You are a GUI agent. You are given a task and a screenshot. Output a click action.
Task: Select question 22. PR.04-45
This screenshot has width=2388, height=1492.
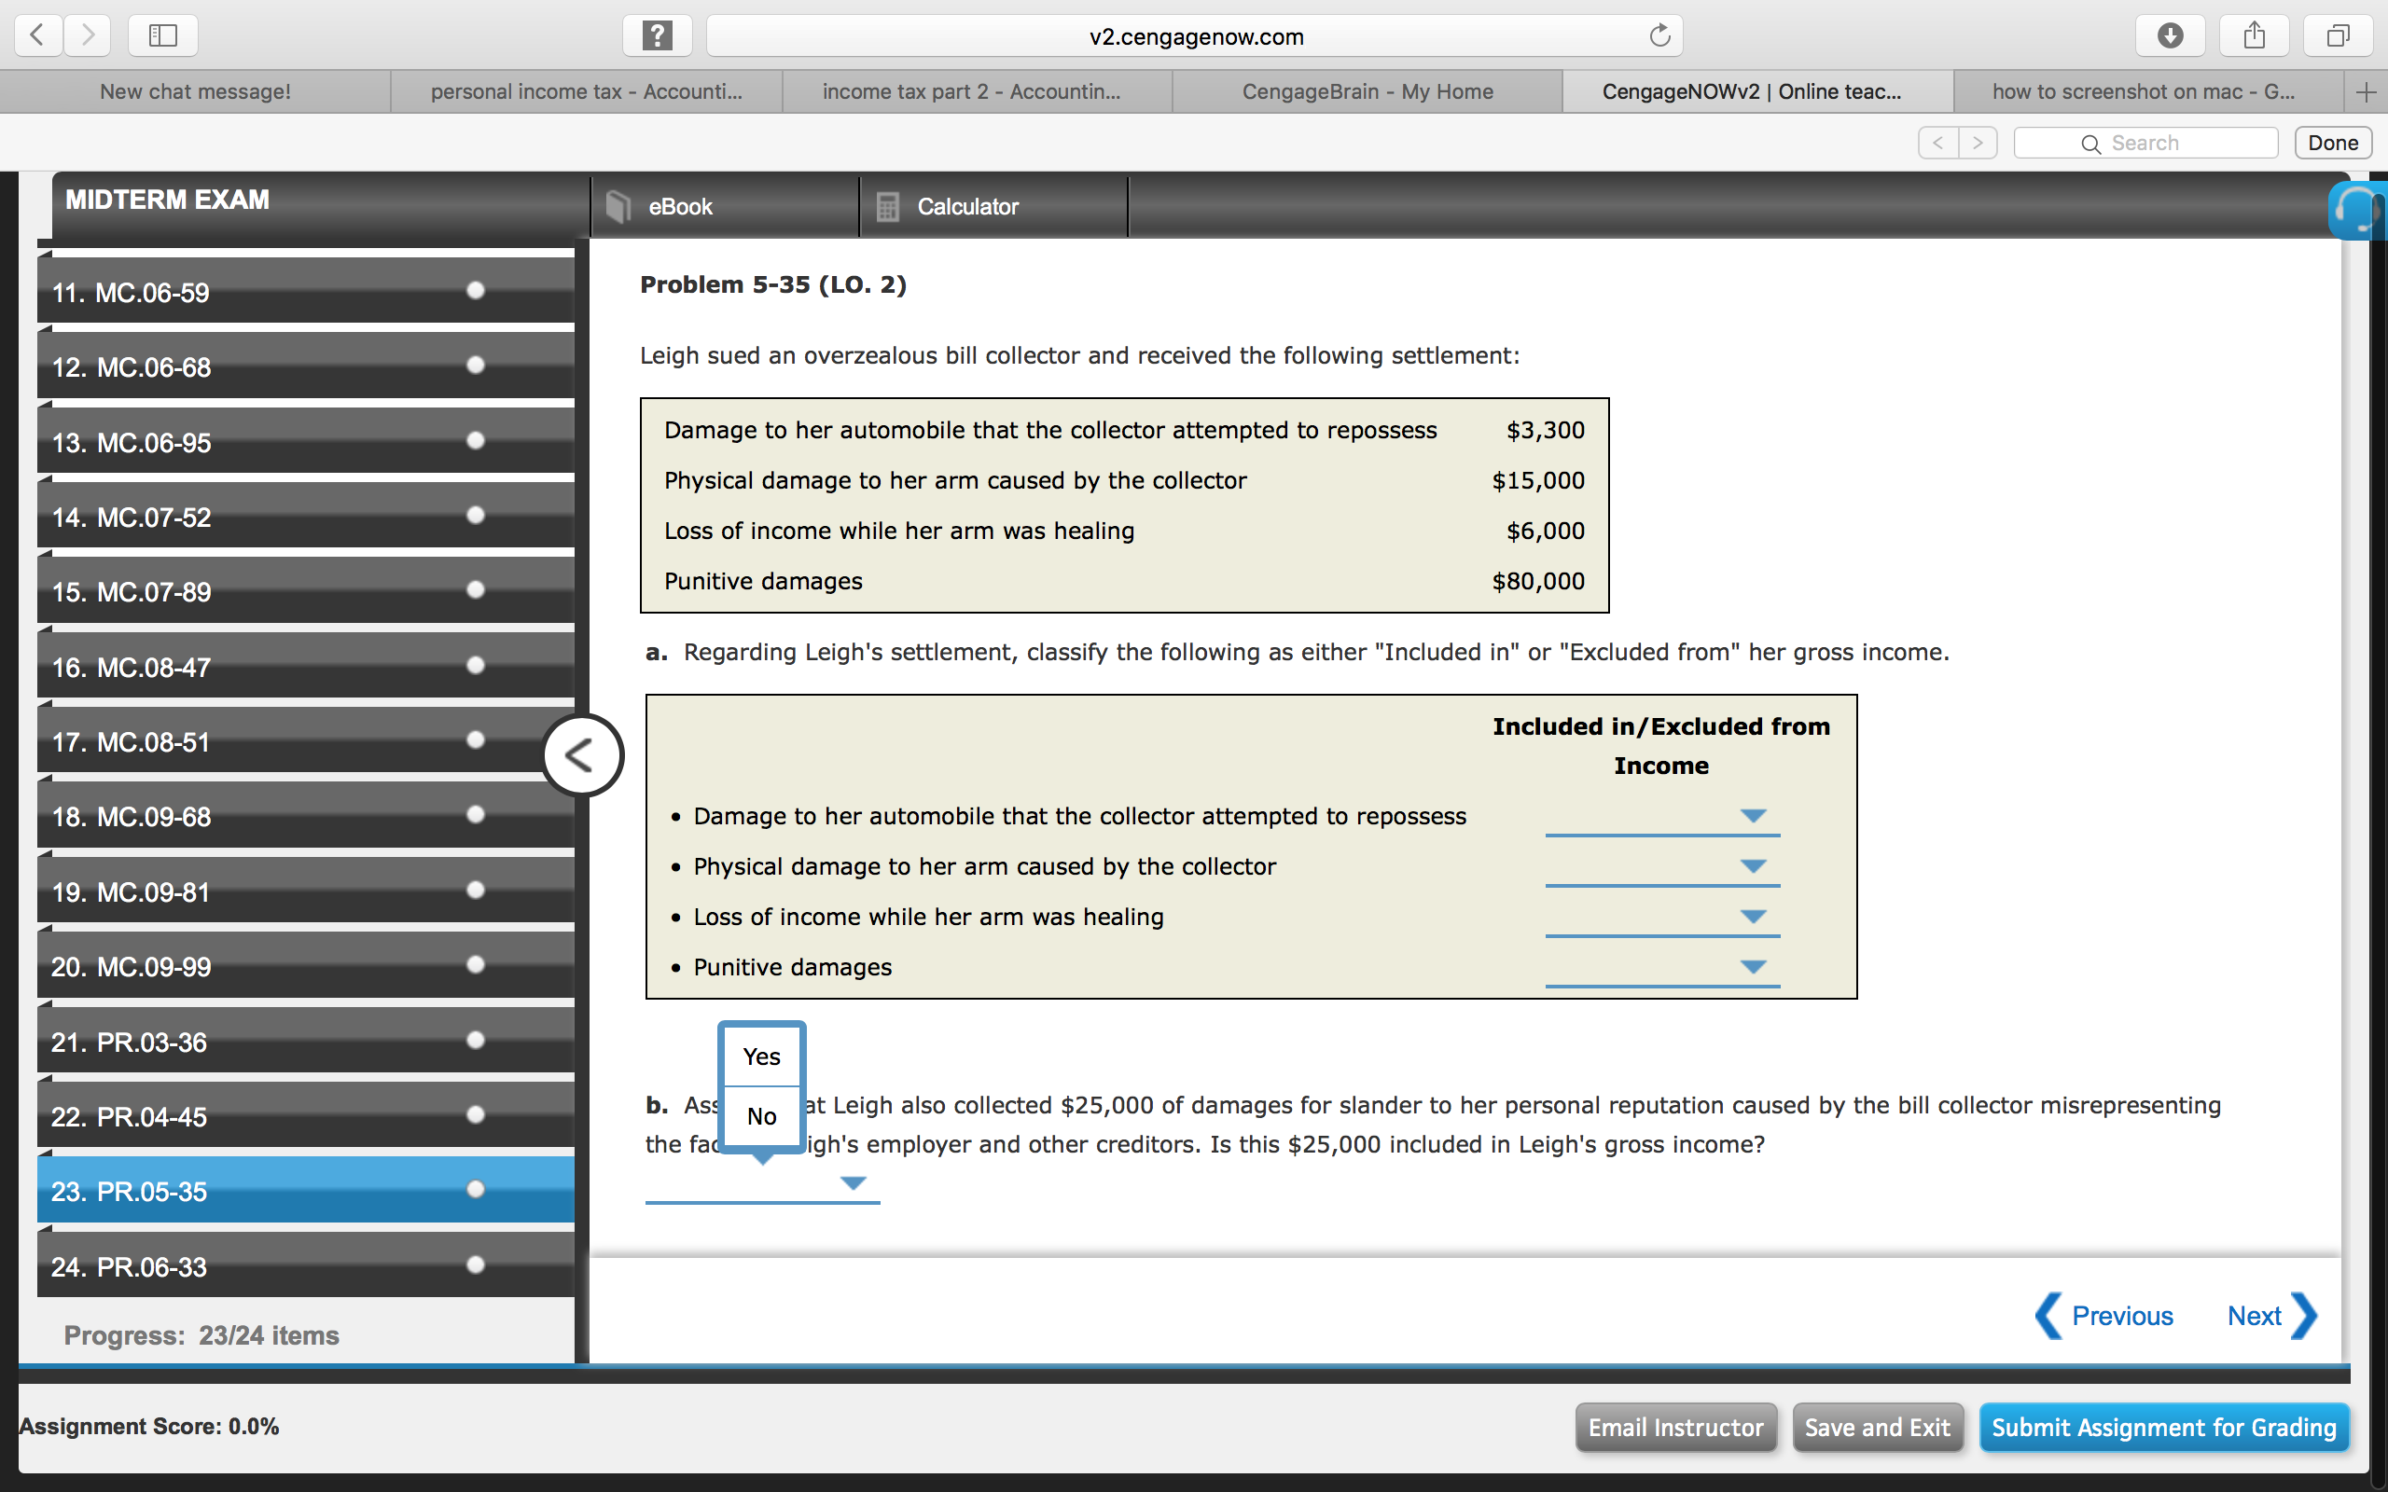coord(306,1117)
